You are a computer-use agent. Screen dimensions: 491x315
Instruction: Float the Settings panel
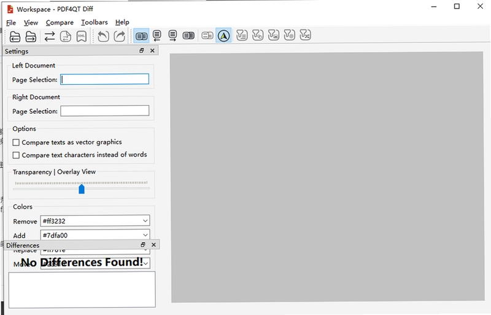click(142, 50)
